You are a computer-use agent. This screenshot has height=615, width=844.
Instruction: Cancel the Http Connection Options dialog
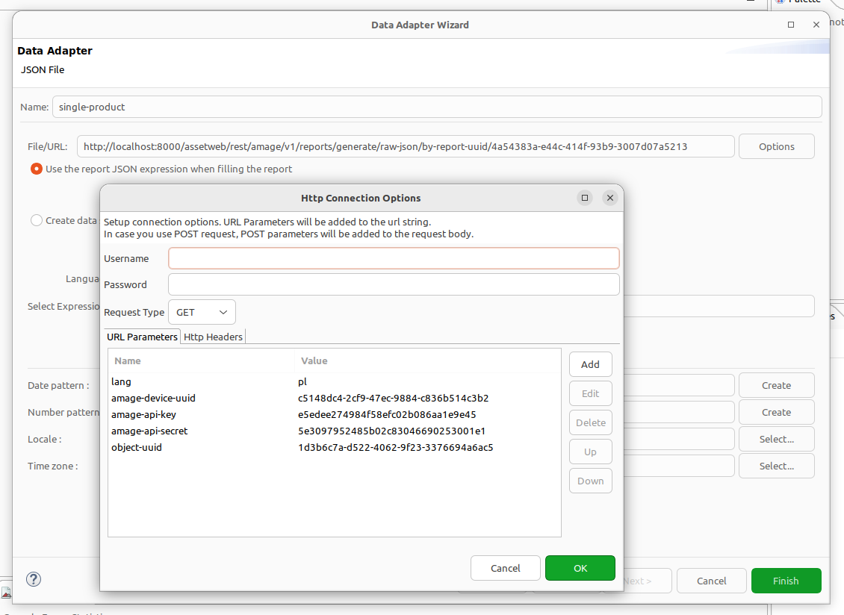pyautogui.click(x=505, y=568)
